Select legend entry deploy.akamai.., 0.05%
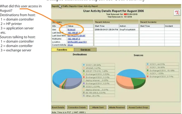The width and height of the screenshot is (182, 114). pyautogui.click(x=99, y=80)
